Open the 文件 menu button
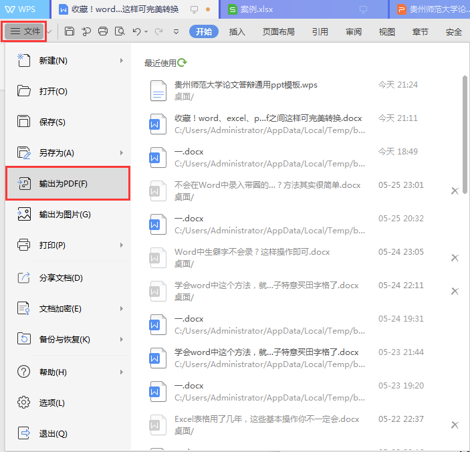Image resolution: width=470 pixels, height=452 pixels. pyautogui.click(x=25, y=31)
